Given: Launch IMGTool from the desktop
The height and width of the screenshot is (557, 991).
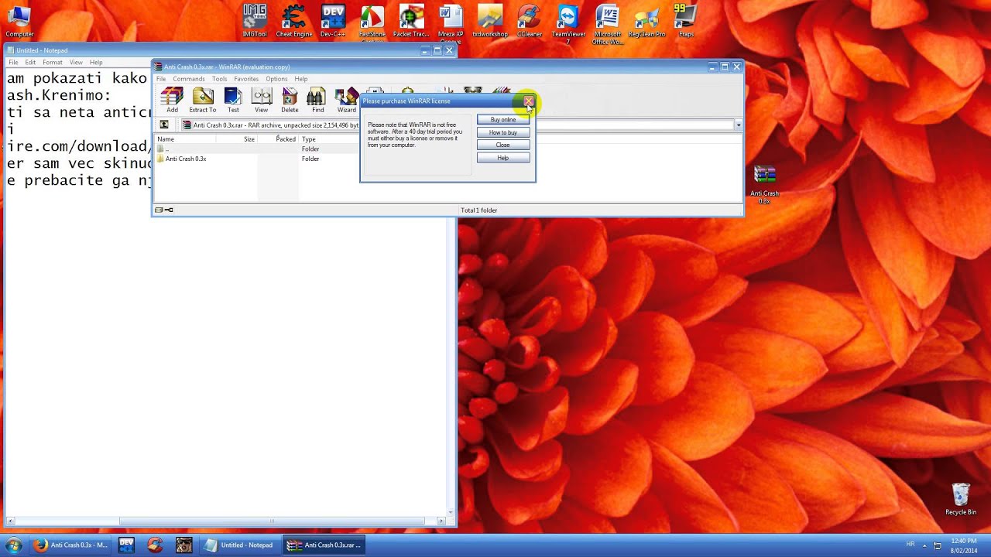Looking at the screenshot, I should coord(254,21).
